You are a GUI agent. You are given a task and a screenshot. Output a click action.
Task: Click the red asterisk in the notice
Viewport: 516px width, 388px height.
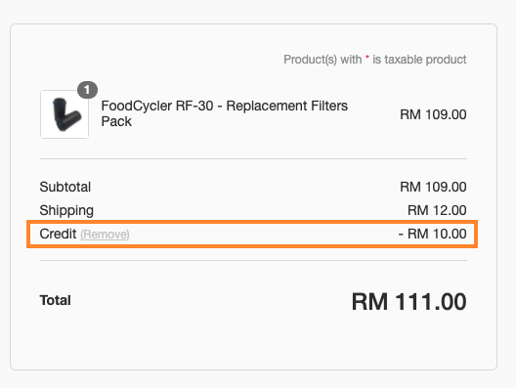[367, 58]
